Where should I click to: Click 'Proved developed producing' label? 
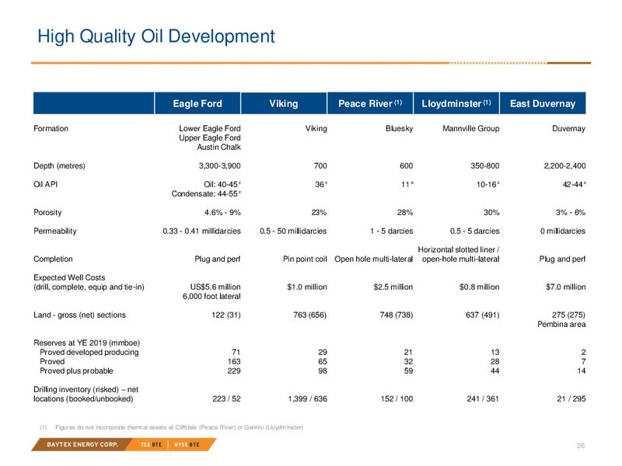[89, 352]
